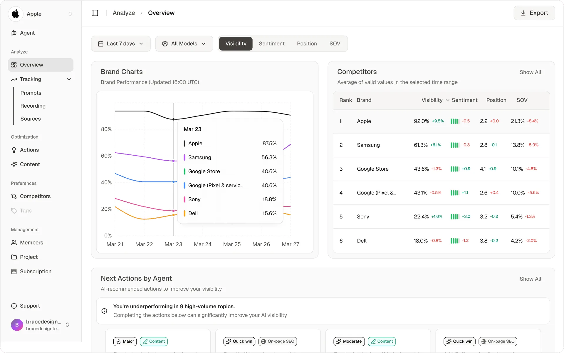Switch to the Position tab
The width and height of the screenshot is (564, 353).
(307, 44)
